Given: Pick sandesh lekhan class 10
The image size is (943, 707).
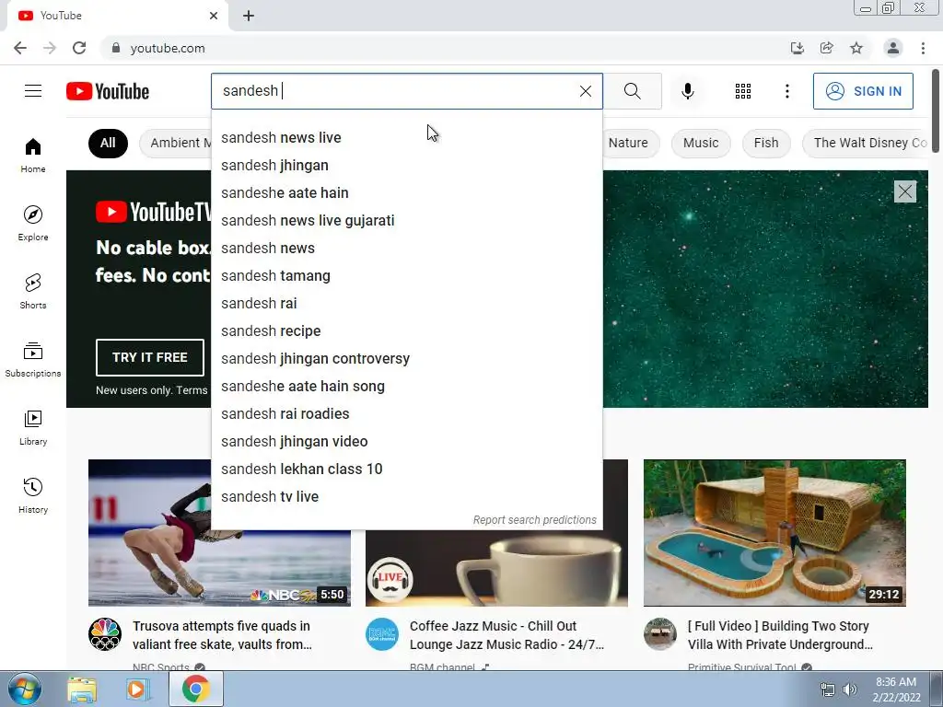Looking at the screenshot, I should (406, 469).
